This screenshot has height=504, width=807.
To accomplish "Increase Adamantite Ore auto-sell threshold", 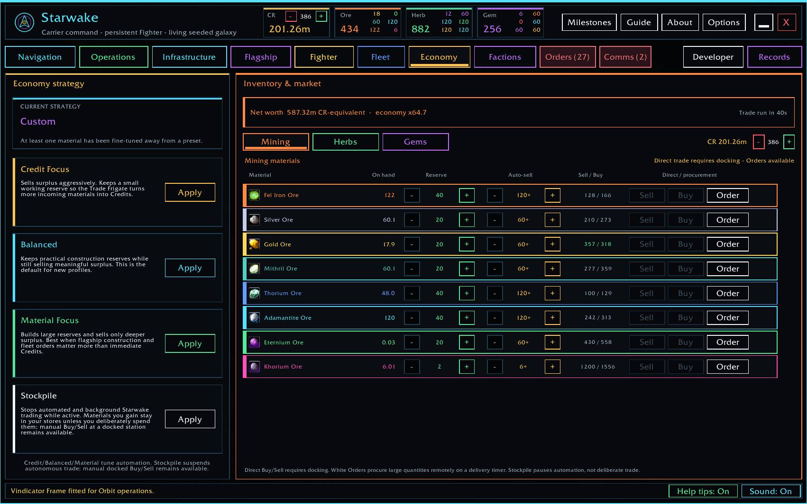I will 552,318.
